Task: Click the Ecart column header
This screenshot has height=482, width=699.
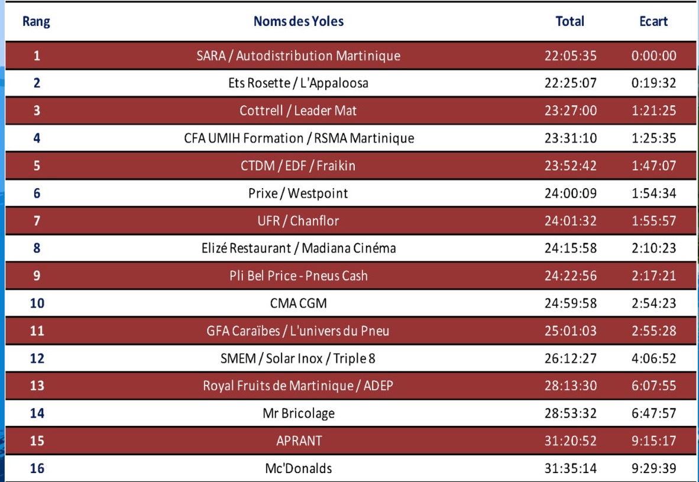Action: click(x=653, y=21)
